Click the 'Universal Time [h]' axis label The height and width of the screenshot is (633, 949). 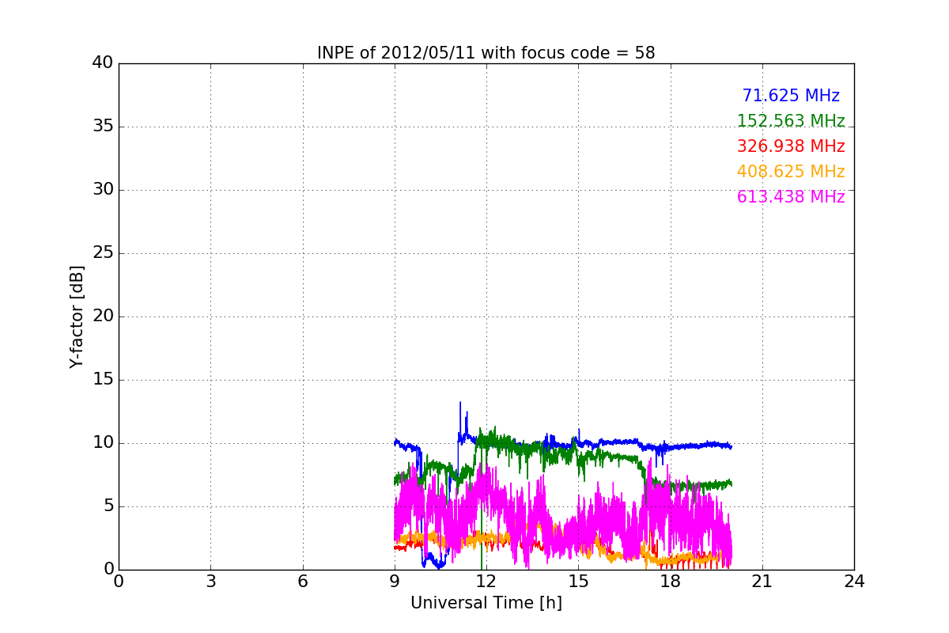coord(486,603)
